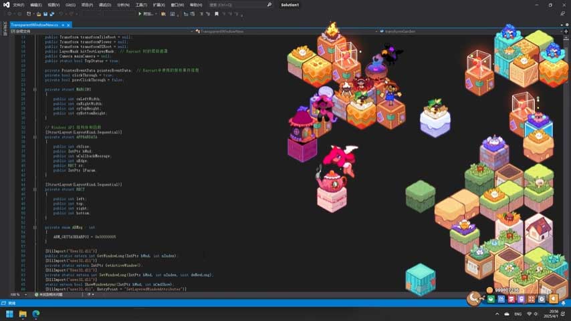571x321 pixels.
Task: Click the Save toolbar icon
Action: [x=45, y=14]
